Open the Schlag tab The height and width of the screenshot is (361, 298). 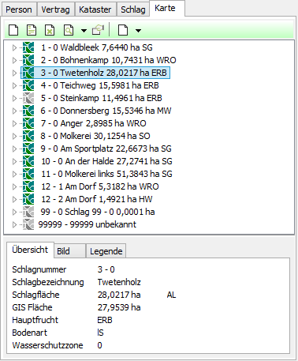pos(133,9)
